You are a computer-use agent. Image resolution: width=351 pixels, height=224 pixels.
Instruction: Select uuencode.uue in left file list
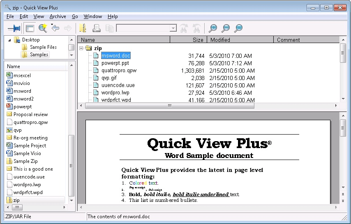click(x=29, y=177)
